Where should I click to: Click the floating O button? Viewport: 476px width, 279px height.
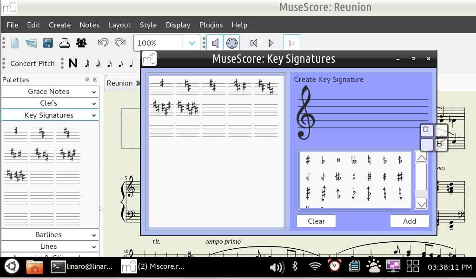(x=427, y=130)
